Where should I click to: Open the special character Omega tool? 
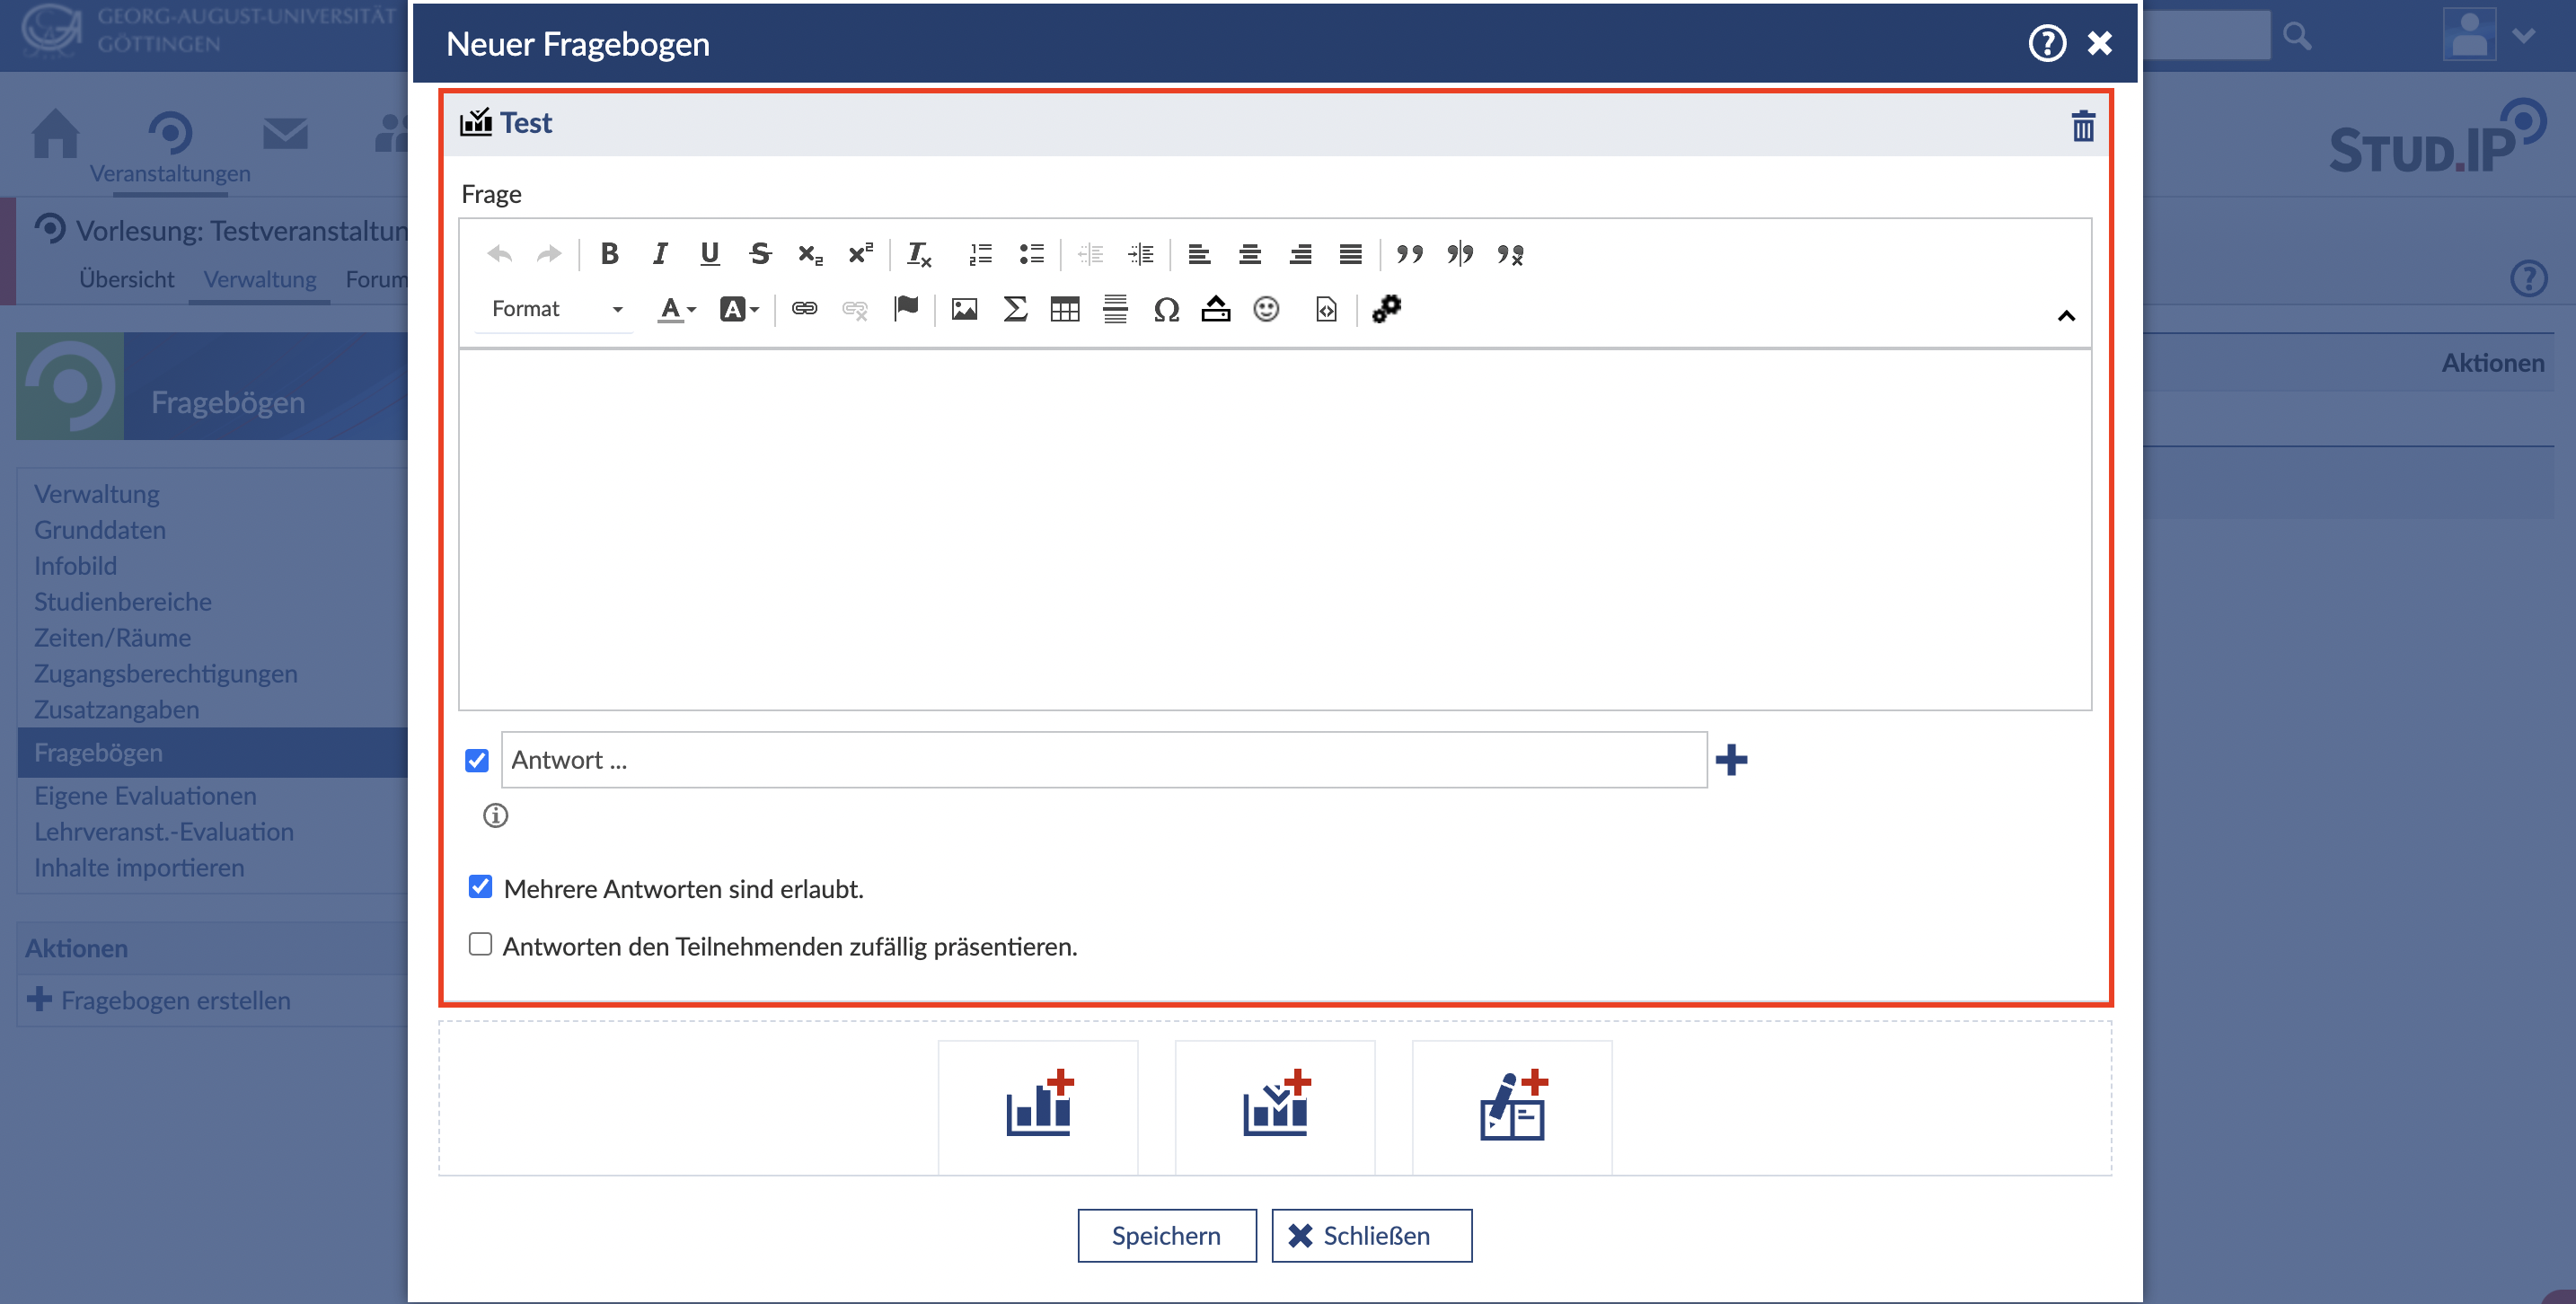[x=1166, y=309]
